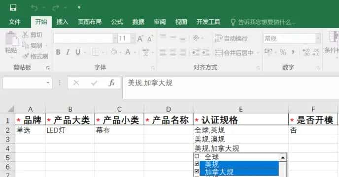The width and height of the screenshot is (339, 177).
Task: Click the fx insert function button
Action: point(111,83)
